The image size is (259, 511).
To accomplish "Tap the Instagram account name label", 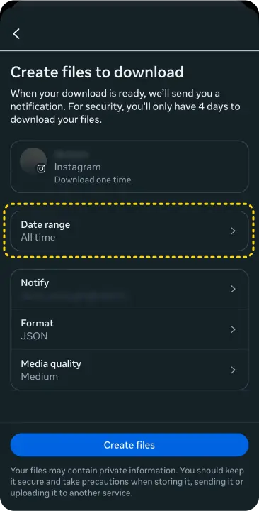I will point(77,167).
